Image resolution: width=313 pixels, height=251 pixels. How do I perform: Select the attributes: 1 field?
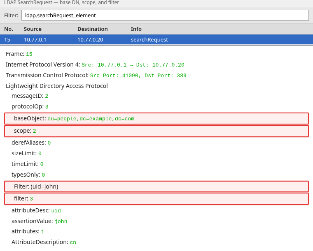coord(28,232)
